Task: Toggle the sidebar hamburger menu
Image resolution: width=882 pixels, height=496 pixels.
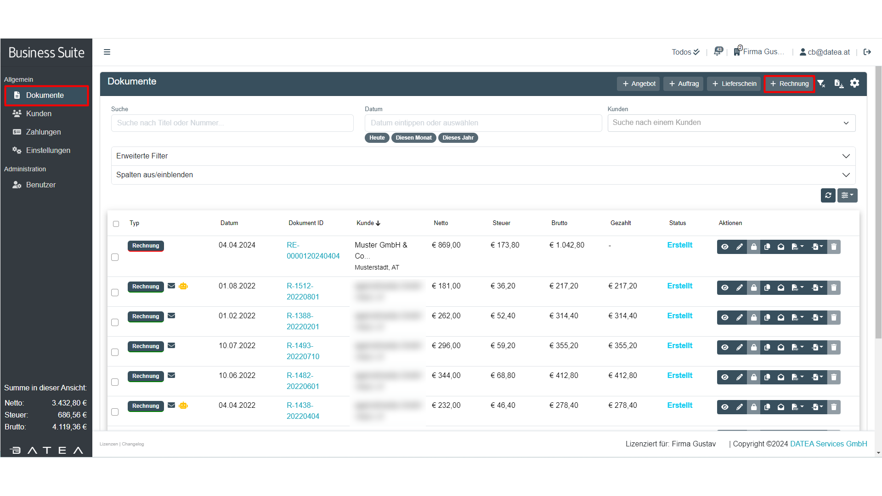Action: (x=107, y=52)
